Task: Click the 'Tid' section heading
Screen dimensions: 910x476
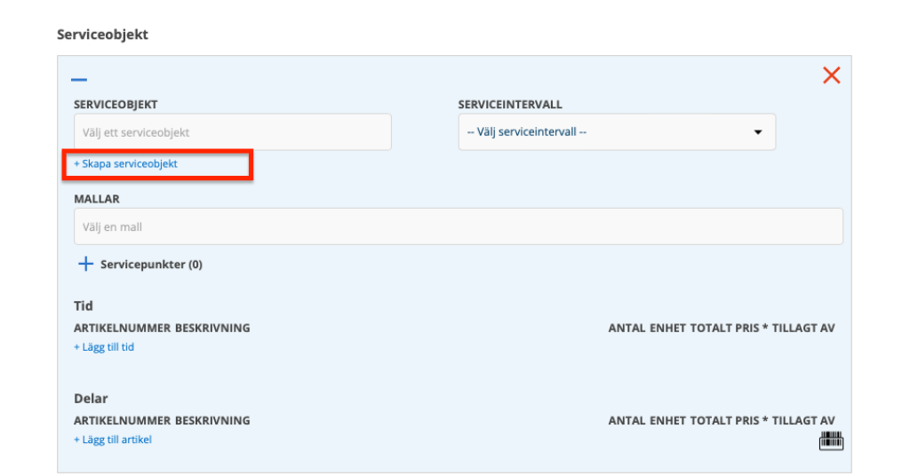Action: pyautogui.click(x=84, y=306)
